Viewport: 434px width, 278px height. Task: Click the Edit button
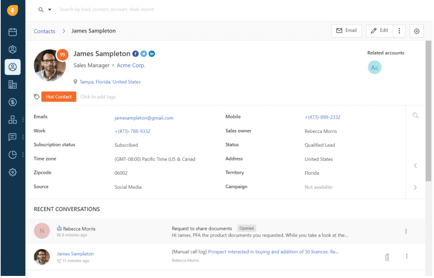[x=380, y=31]
